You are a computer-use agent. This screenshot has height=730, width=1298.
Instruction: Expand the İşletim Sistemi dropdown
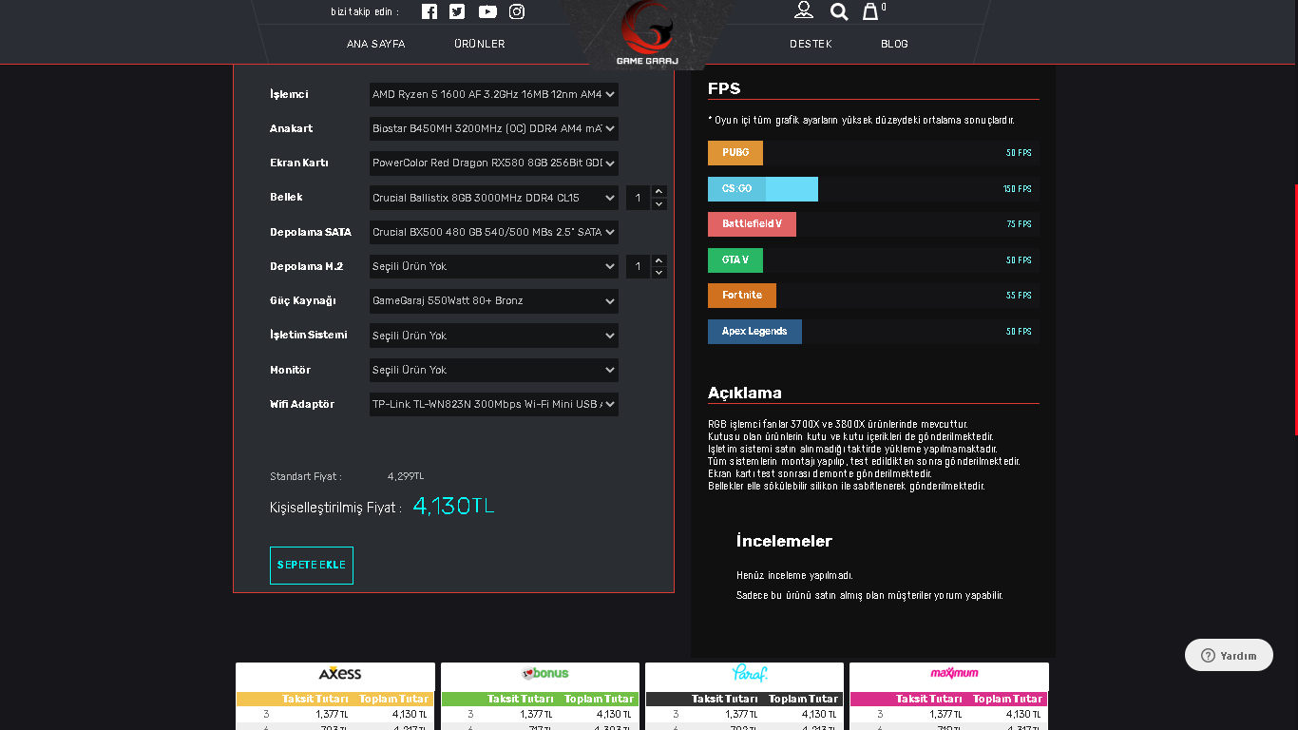coord(494,336)
